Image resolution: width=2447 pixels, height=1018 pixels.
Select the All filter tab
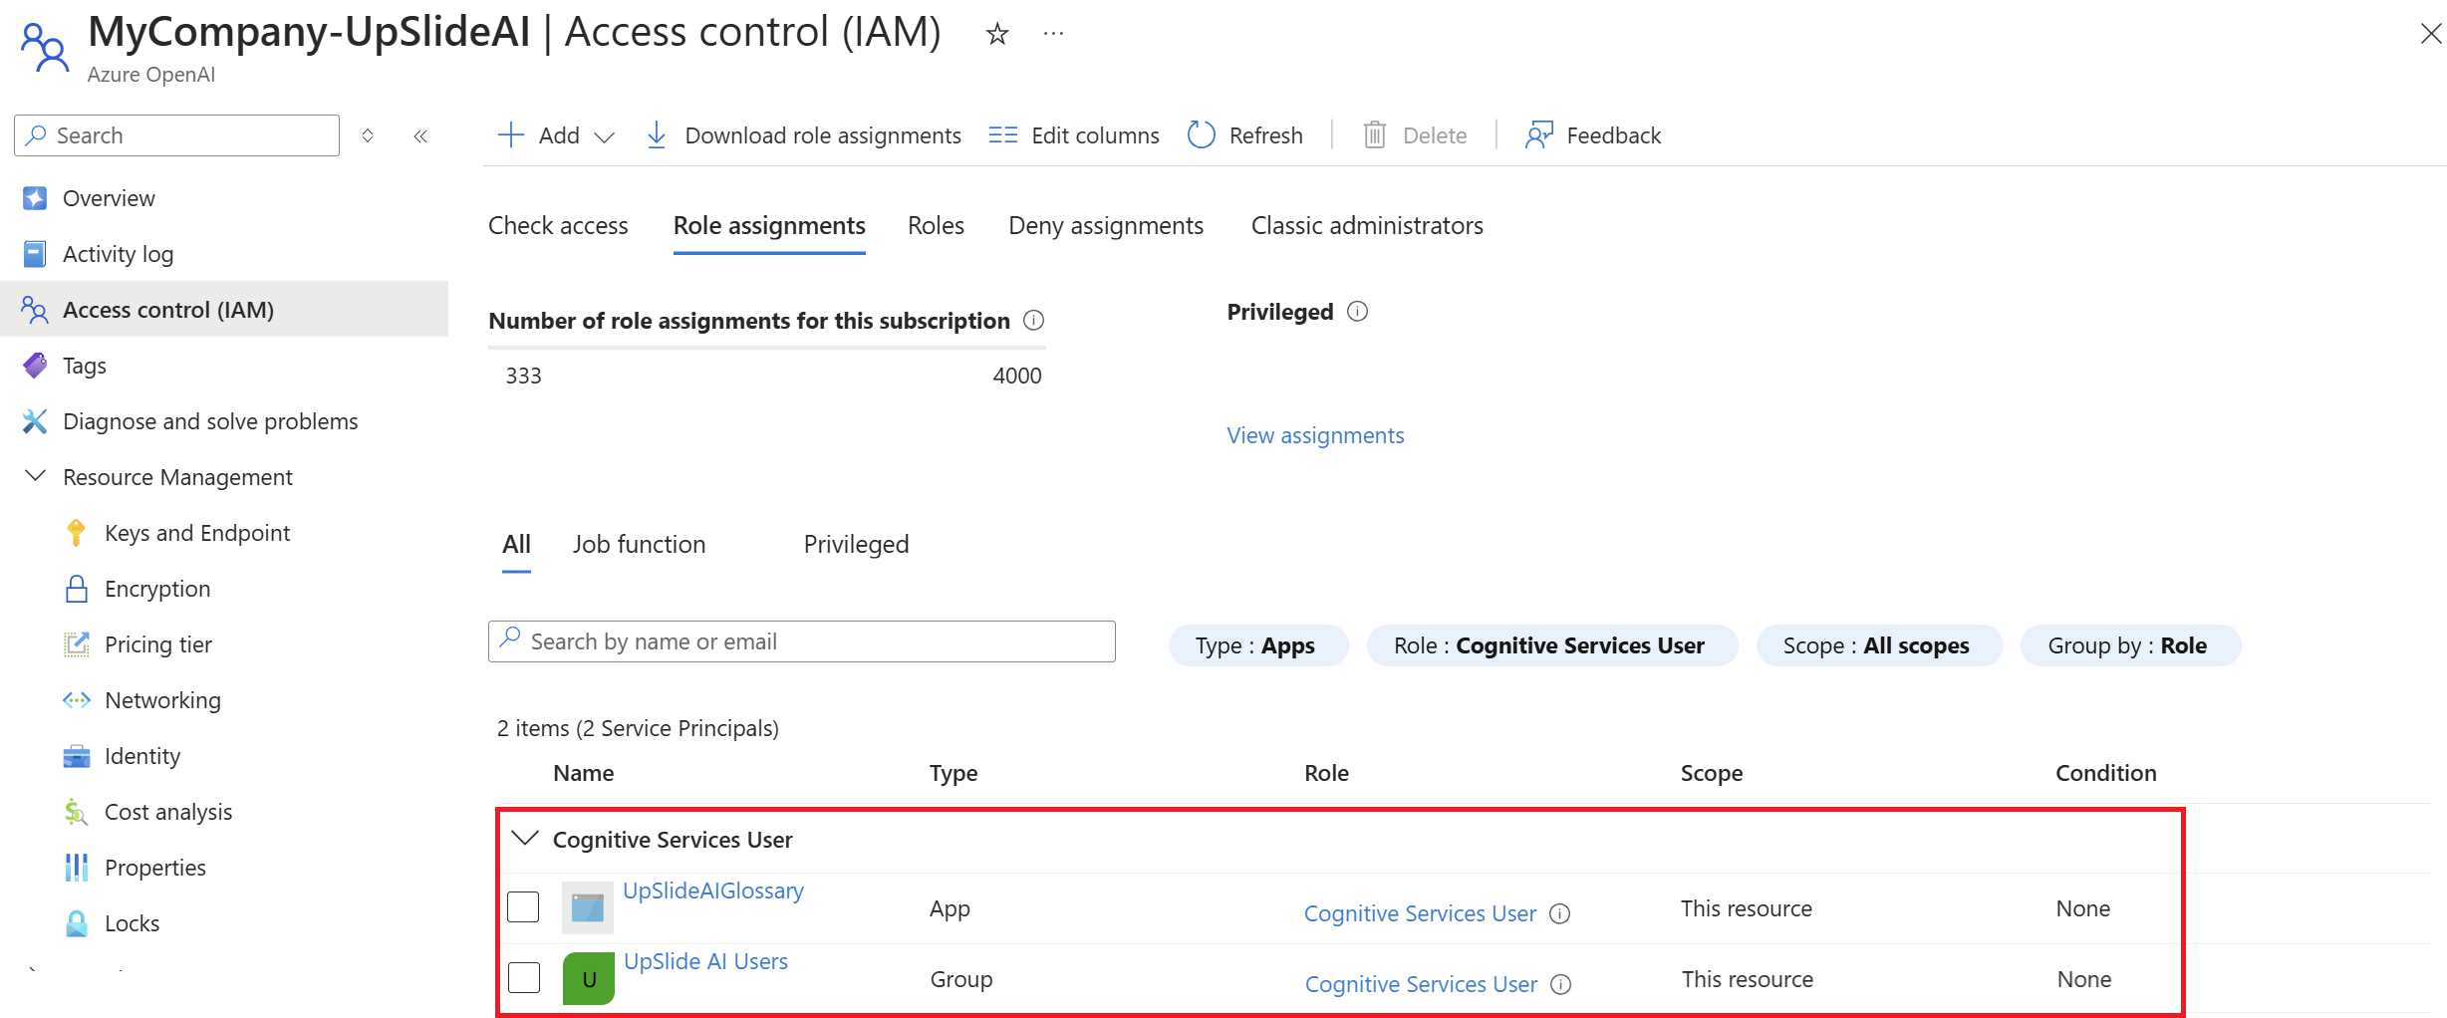point(516,545)
